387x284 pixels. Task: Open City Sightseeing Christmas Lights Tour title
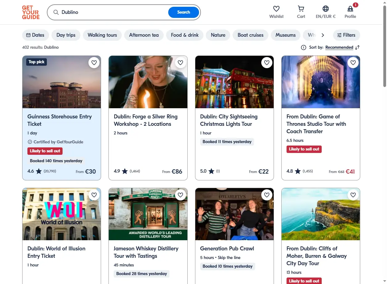(229, 120)
